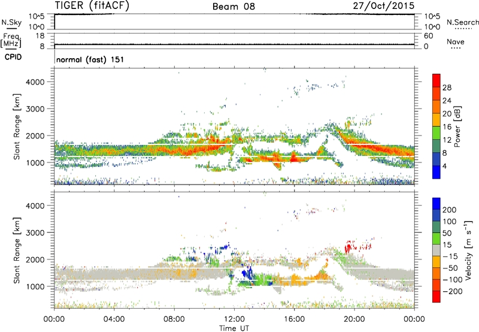Viewport: 479px width, 332px height.
Task: Click the 28 tick label on power colorbar
Action: (x=447, y=87)
